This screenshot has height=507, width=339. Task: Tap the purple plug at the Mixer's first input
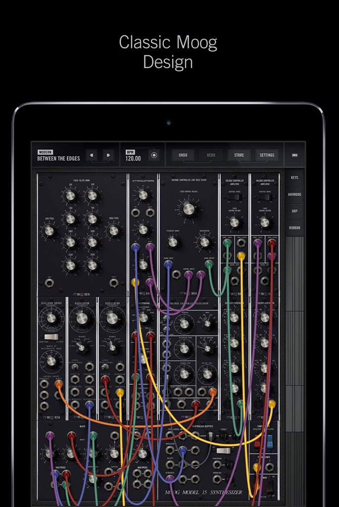click(x=49, y=436)
